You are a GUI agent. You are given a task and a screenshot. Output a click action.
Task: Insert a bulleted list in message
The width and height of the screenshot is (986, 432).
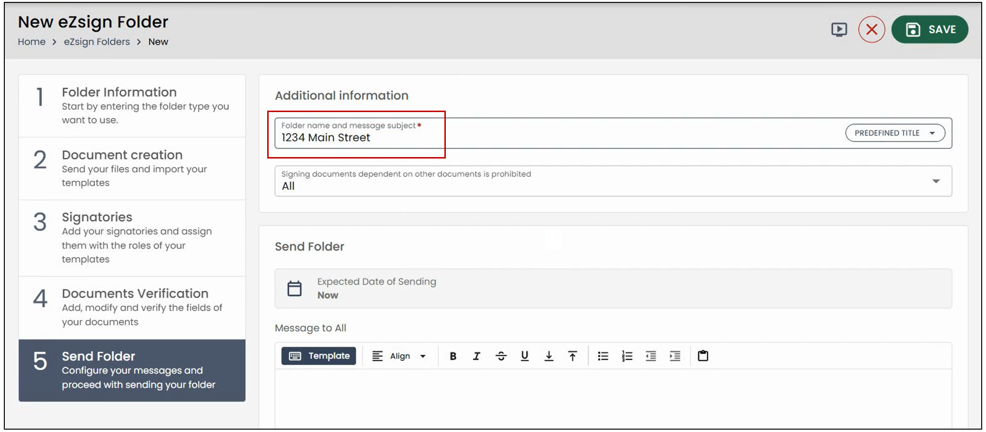603,356
